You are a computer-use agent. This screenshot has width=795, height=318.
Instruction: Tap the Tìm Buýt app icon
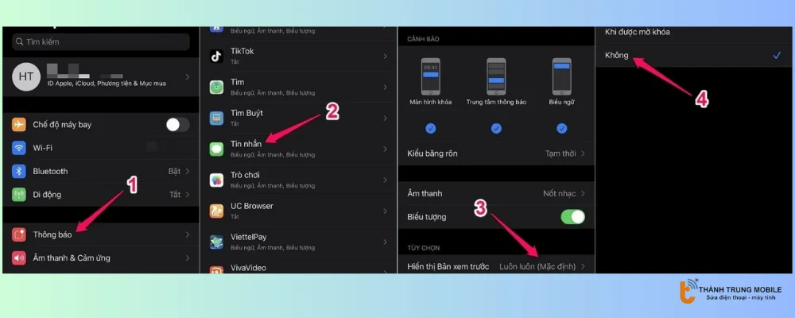click(216, 118)
